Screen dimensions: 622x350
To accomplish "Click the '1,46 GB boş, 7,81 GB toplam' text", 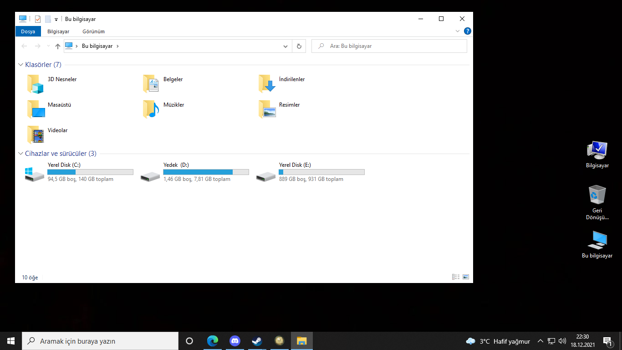I will pos(197,179).
